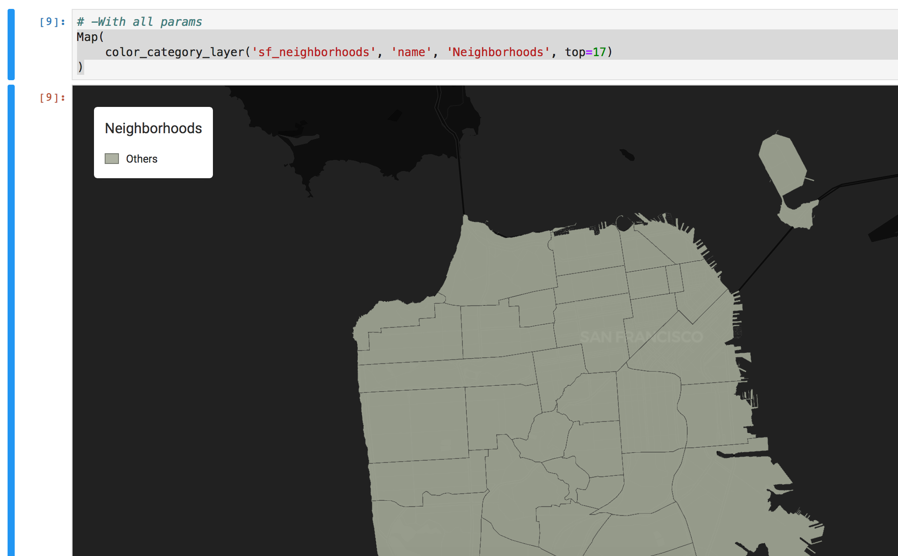Click the Neighborhoods legend title

point(153,128)
